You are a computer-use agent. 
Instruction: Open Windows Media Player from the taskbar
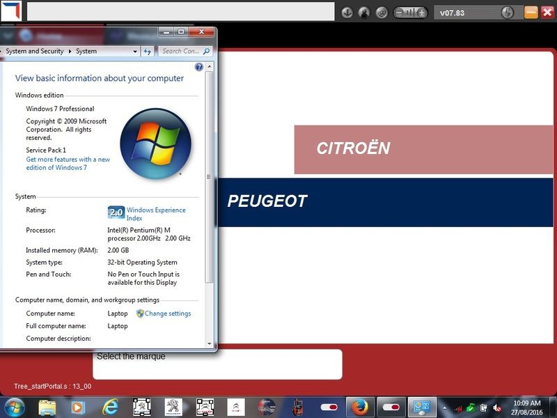[x=78, y=408]
